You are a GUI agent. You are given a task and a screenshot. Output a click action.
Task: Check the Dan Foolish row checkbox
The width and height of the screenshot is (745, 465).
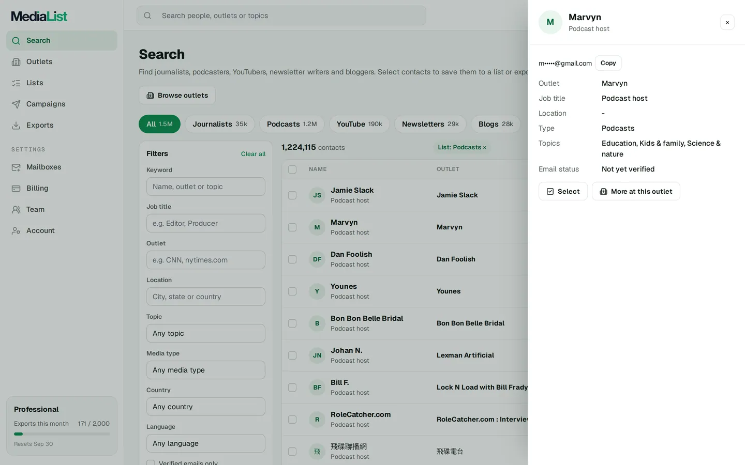[x=292, y=259]
